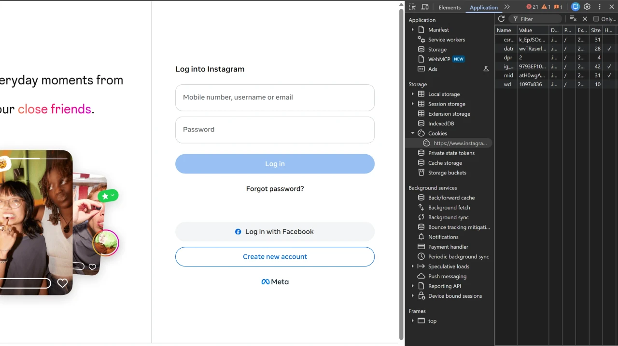Expand the Reporting API arrow
The height and width of the screenshot is (346, 618).
click(x=413, y=286)
